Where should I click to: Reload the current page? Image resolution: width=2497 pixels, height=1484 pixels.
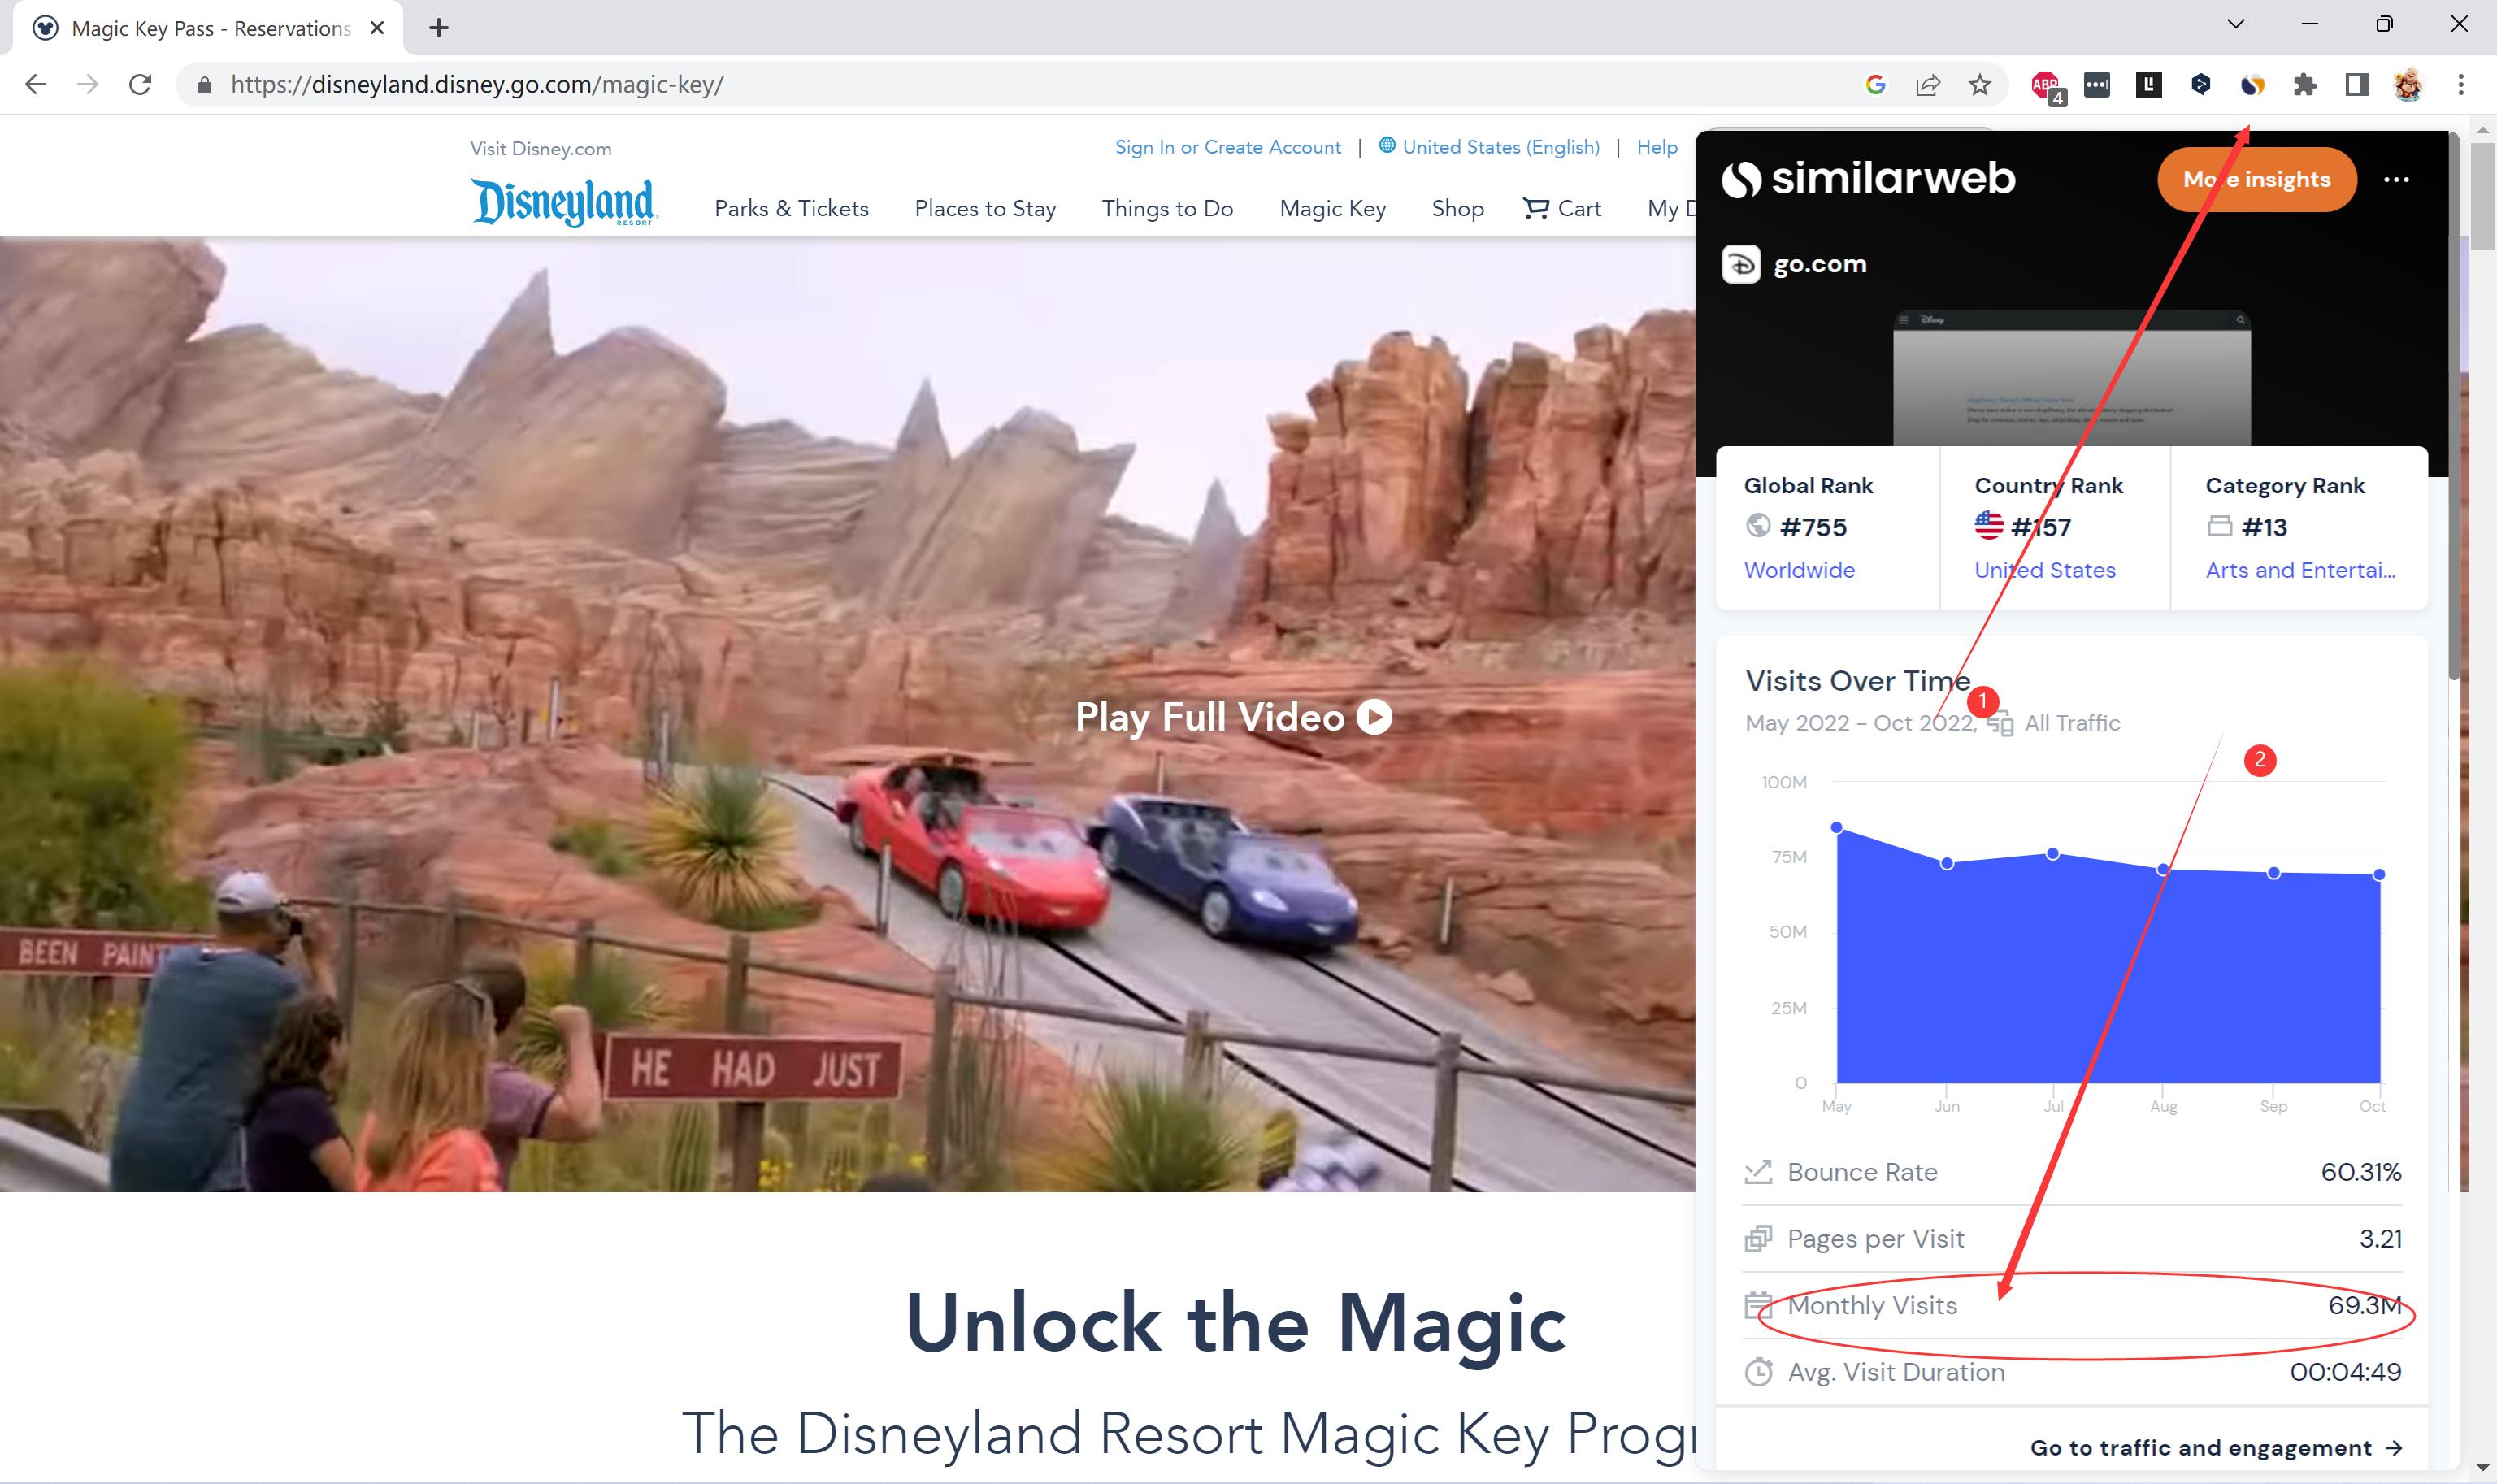coord(140,85)
